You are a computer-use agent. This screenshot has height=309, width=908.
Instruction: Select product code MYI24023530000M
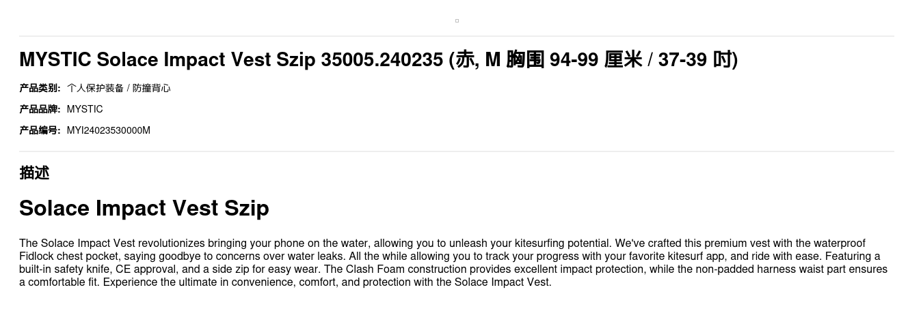108,130
